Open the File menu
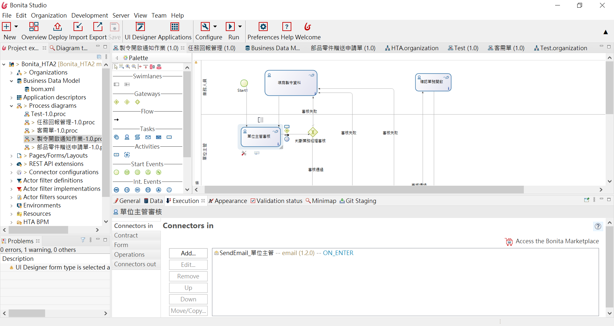 7,15
